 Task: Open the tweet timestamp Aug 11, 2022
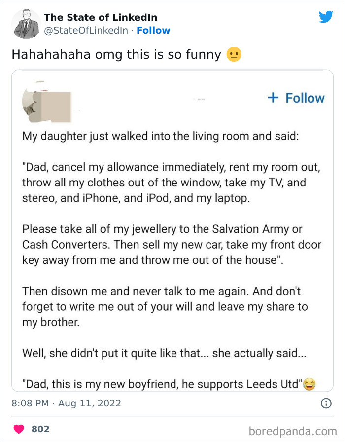point(68,404)
